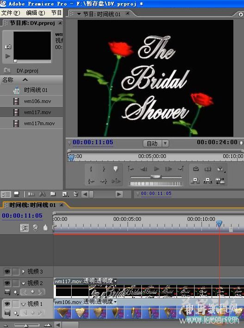Open the 自动 zoom level dropdown
244x328 pixels.
click(165, 144)
